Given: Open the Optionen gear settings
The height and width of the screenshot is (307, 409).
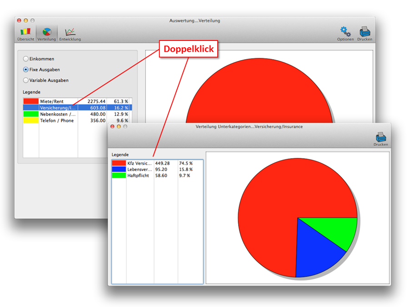Looking at the screenshot, I should (x=345, y=33).
